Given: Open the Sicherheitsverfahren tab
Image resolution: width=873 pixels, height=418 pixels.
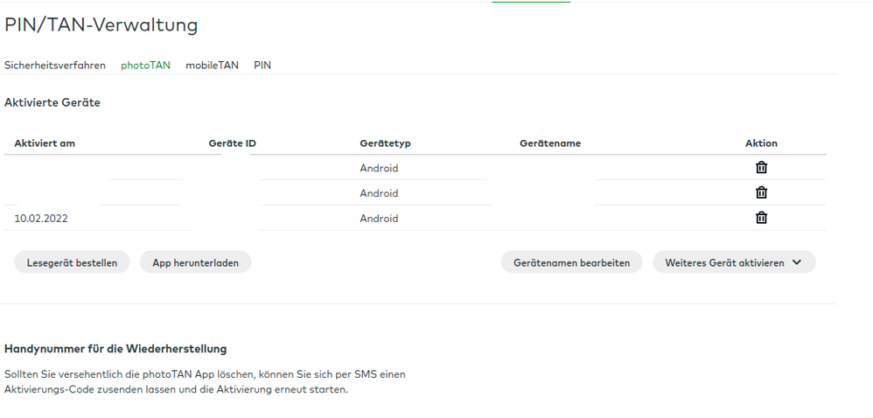Looking at the screenshot, I should point(55,66).
